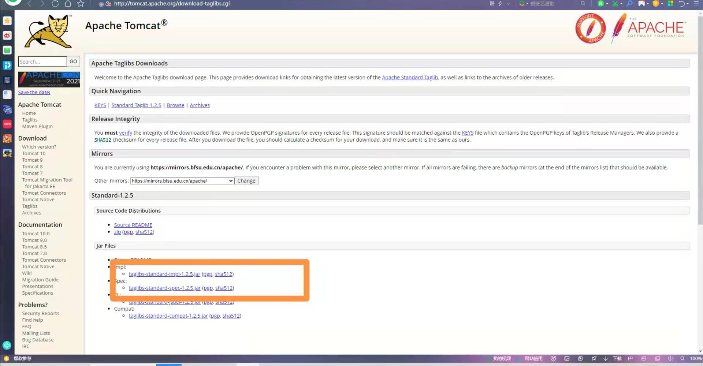Expand dropdown beside green toolbar extension icon
This screenshot has height=366, width=703.
coord(607,4)
